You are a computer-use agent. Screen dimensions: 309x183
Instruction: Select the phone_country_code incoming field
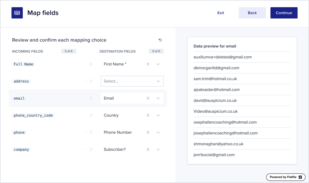pos(33,115)
